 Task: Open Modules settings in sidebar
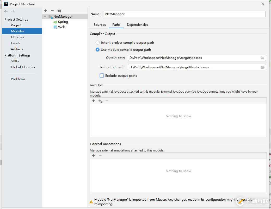[22, 31]
